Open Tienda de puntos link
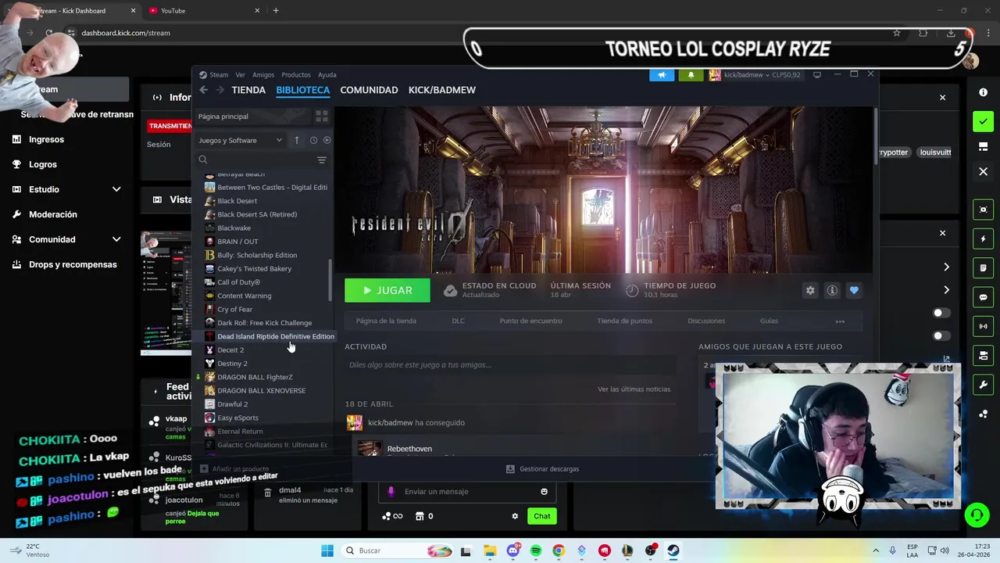1000x563 pixels. tap(624, 321)
